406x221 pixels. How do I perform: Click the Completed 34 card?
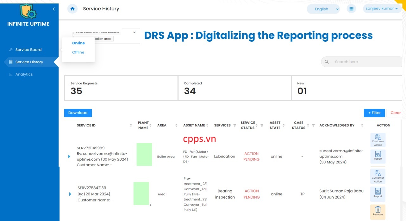point(234,88)
